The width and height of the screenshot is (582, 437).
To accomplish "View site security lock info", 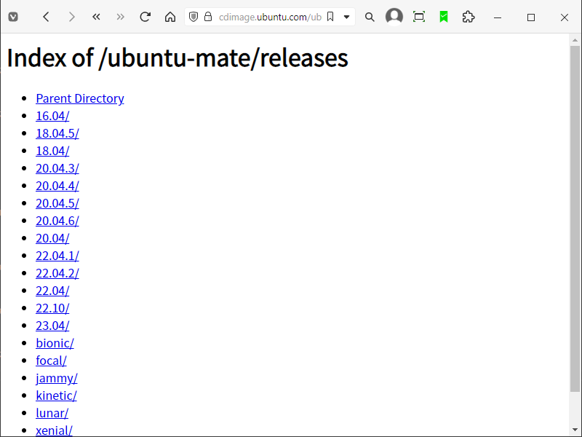I will [208, 17].
